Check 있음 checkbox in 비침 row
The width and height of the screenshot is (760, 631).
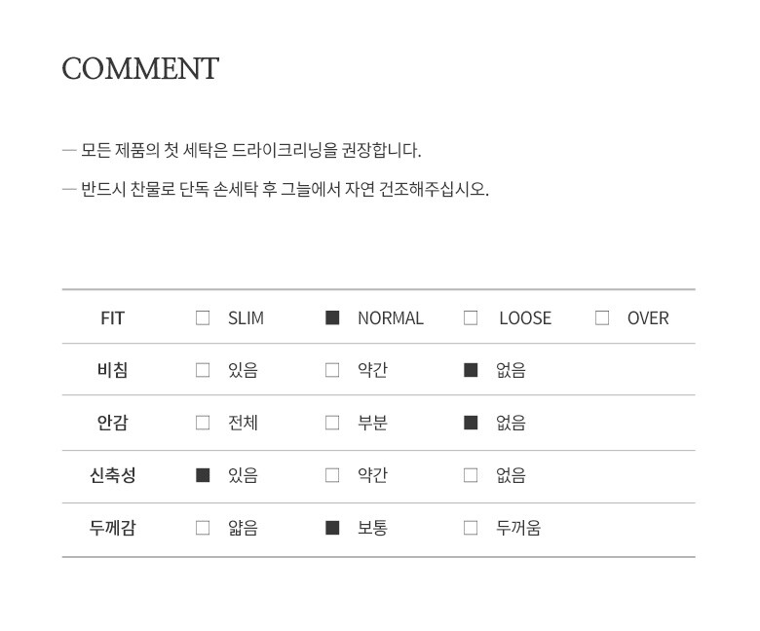pos(203,370)
